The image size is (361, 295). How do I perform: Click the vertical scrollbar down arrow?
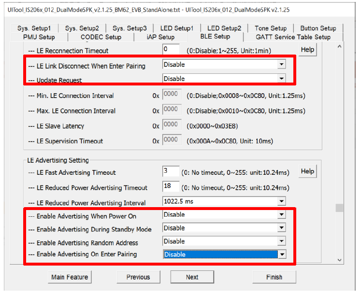tap(339, 259)
